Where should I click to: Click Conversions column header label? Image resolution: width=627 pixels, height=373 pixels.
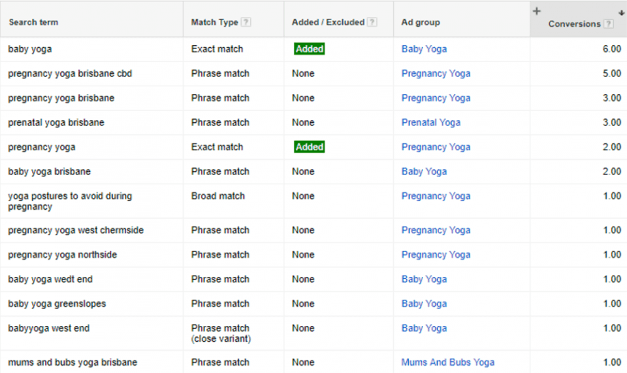pos(573,24)
